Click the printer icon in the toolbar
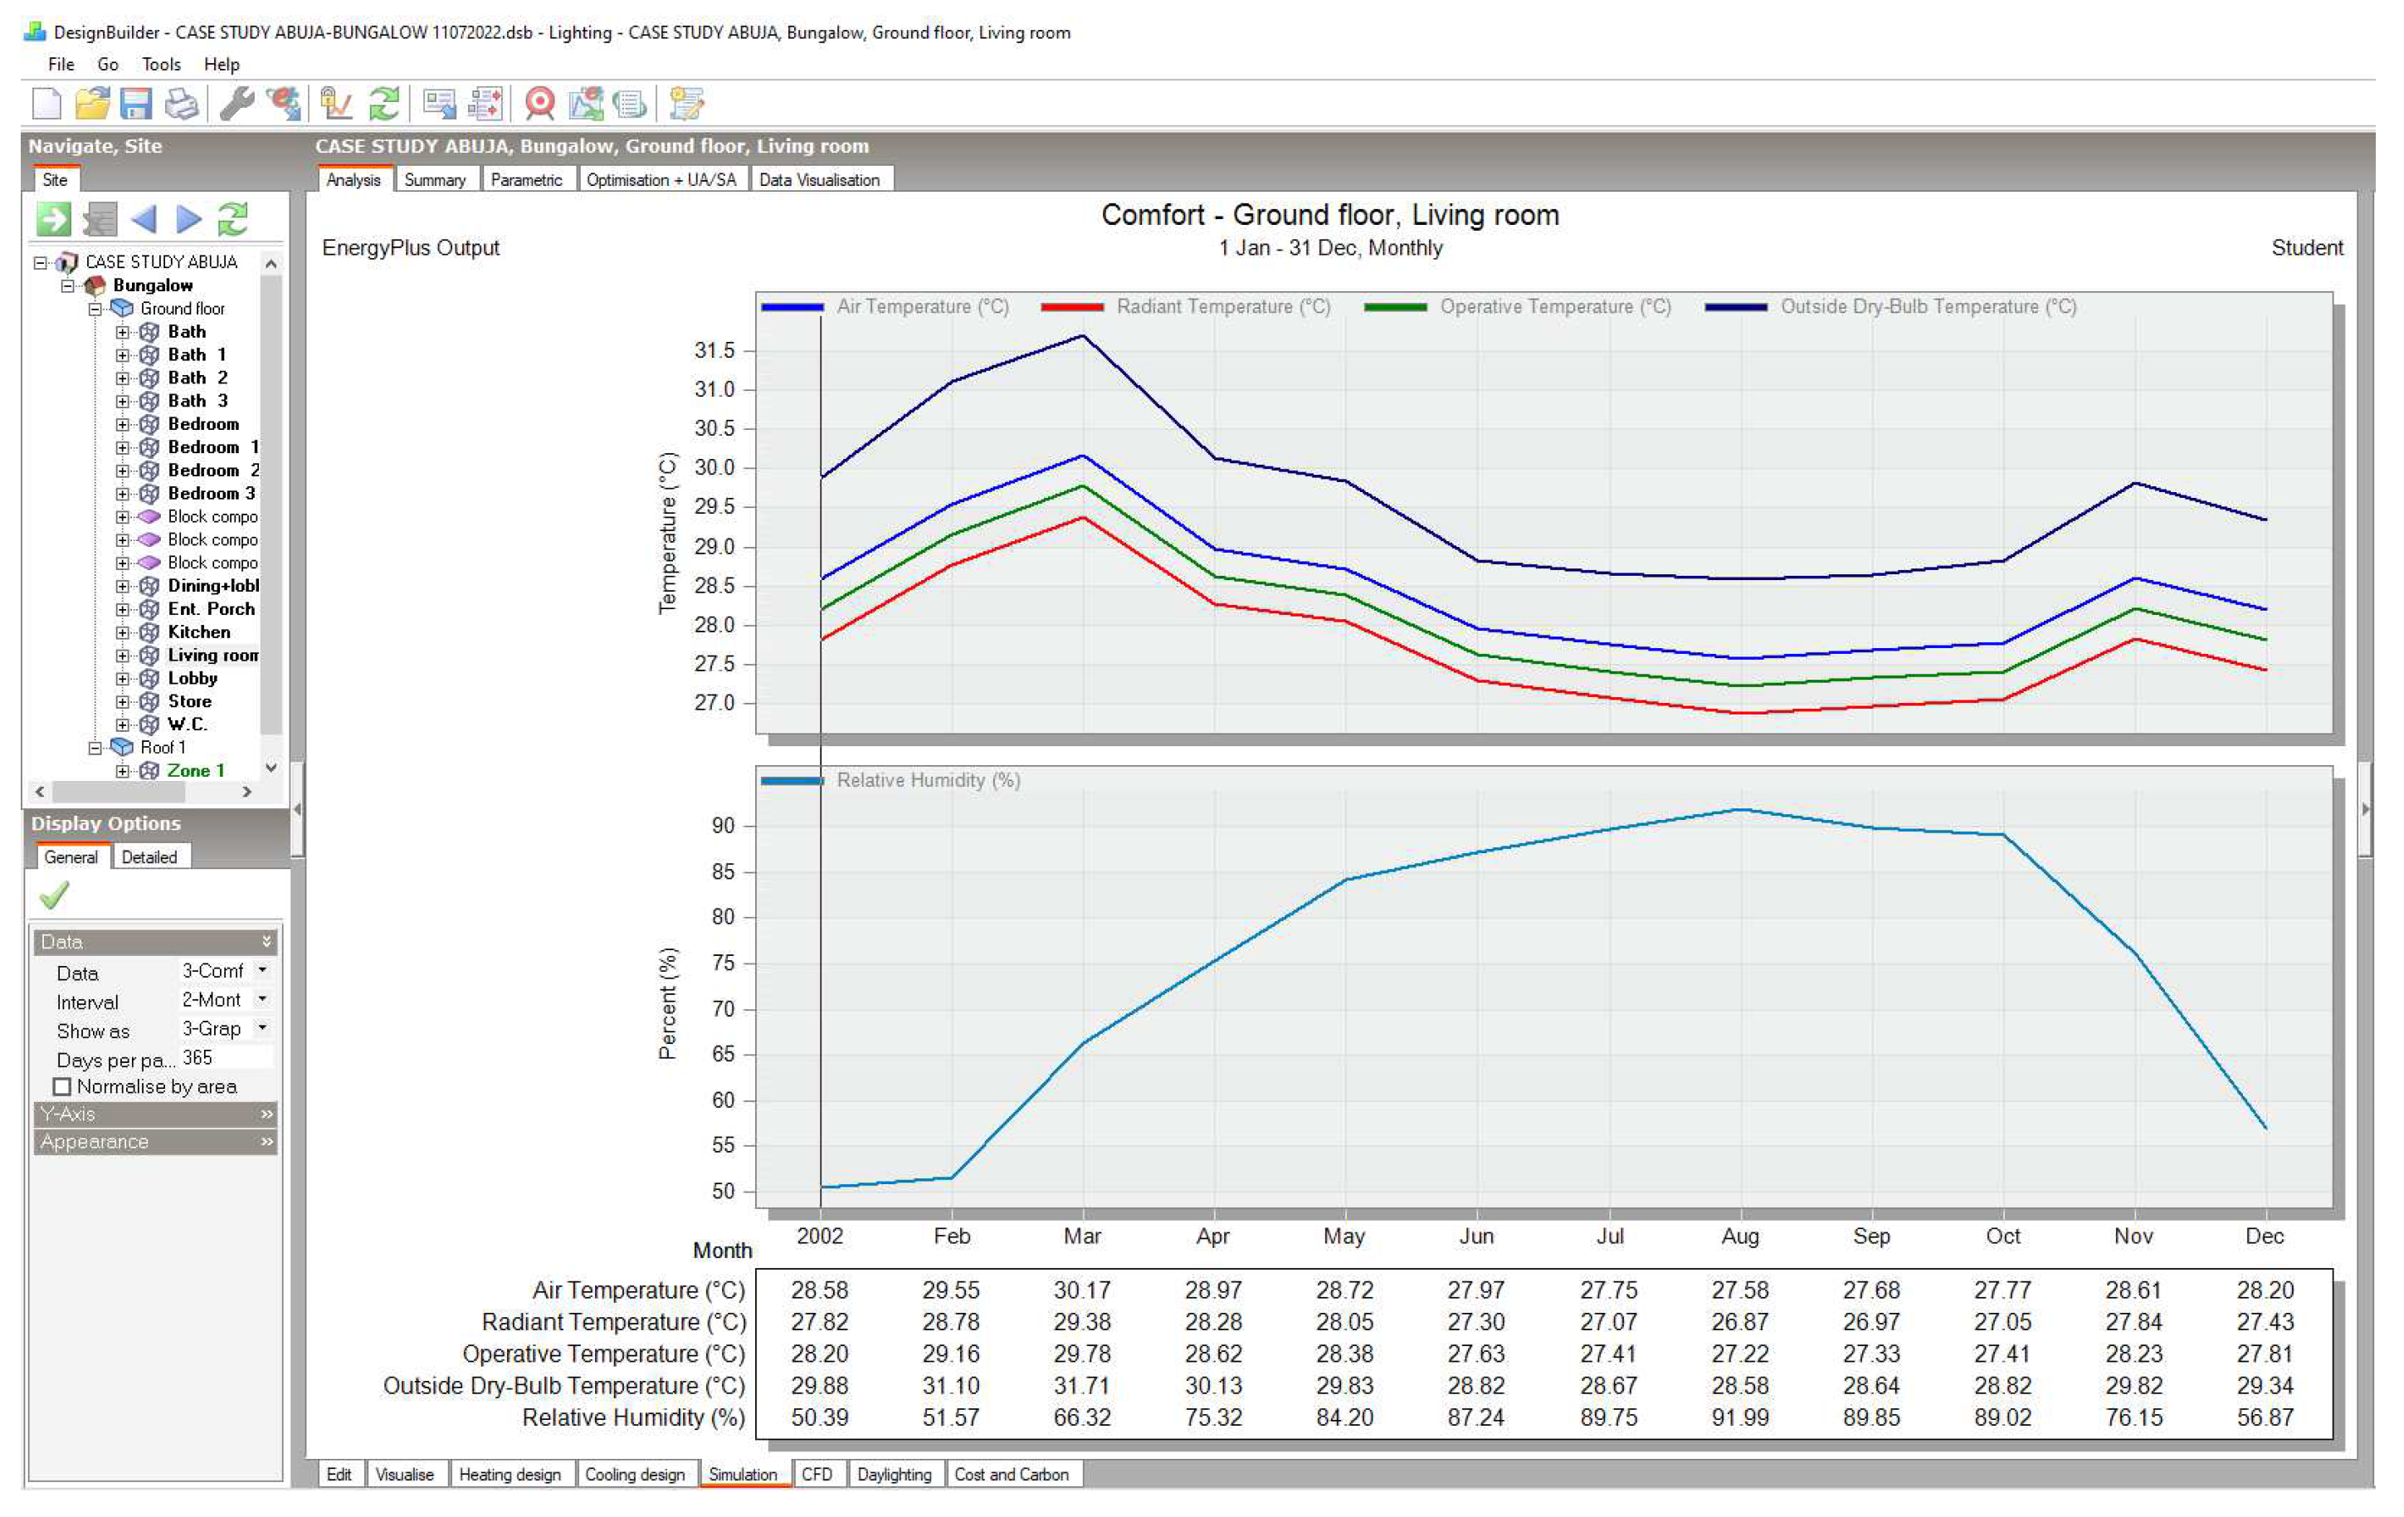The image size is (2404, 1517). click(x=183, y=104)
